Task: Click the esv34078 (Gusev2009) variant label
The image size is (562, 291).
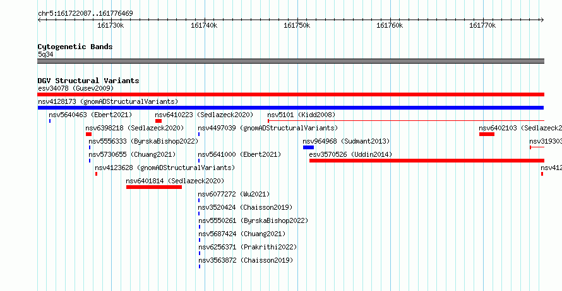Action: point(76,88)
